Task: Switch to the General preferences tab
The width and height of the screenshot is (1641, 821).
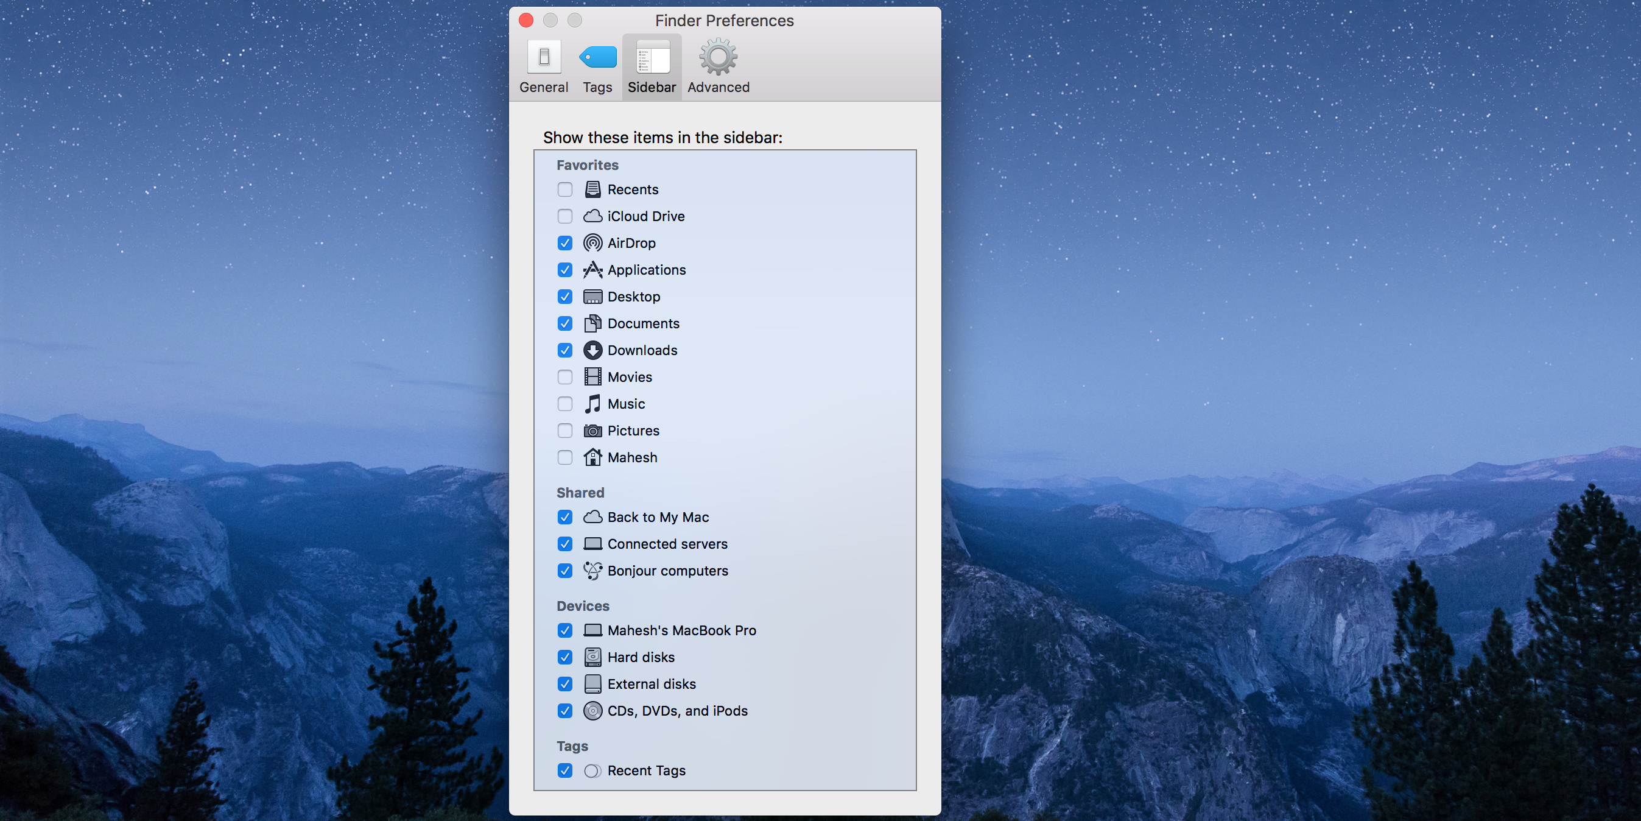Action: coord(543,66)
